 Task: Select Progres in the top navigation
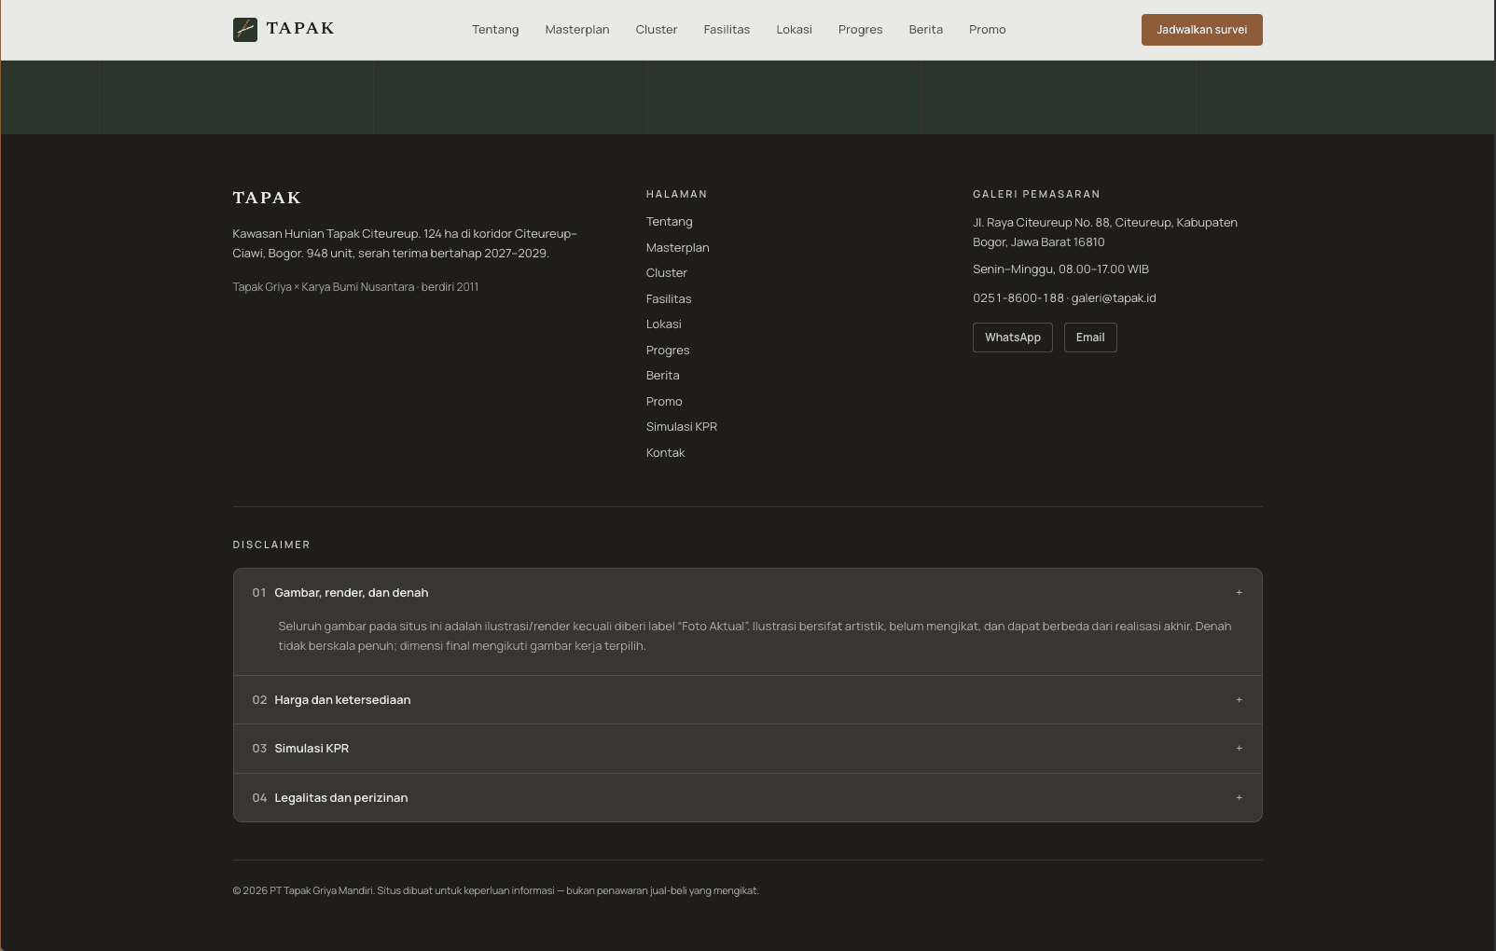point(860,30)
